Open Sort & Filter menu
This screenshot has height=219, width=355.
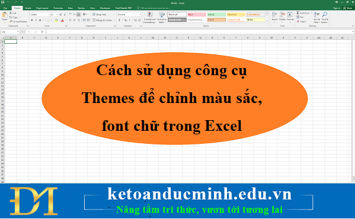point(316,17)
